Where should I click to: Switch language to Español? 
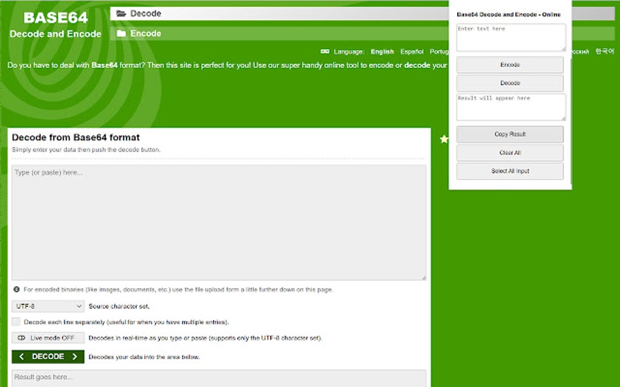click(412, 52)
